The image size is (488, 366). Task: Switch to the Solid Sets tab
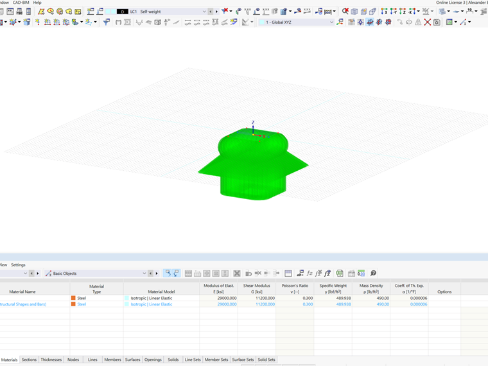[x=266, y=360]
